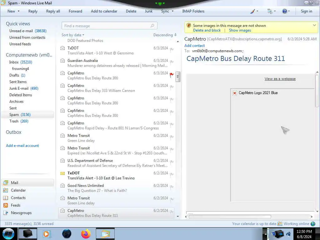320x240 pixels.
Task: Click Add e-mail account link
Action: (22, 146)
